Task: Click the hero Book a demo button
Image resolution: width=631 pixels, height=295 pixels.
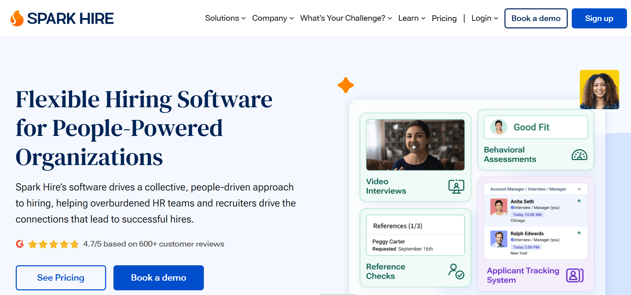Action: 159,278
